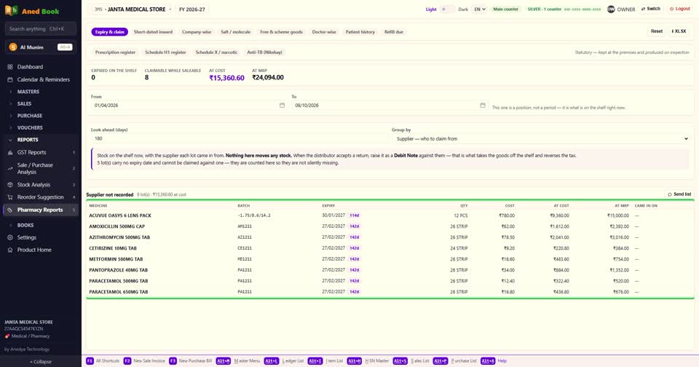Click the Stock Analysis icon
Viewport: 699px width, 367px height.
(x=9, y=185)
